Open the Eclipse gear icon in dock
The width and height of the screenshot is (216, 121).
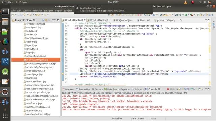coord(5,92)
